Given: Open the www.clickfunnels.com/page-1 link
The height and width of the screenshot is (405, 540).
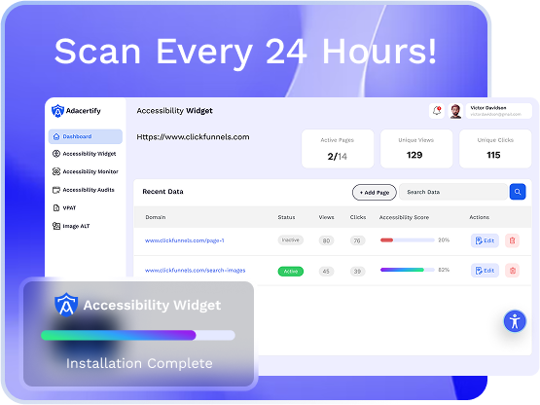Looking at the screenshot, I should coord(185,240).
